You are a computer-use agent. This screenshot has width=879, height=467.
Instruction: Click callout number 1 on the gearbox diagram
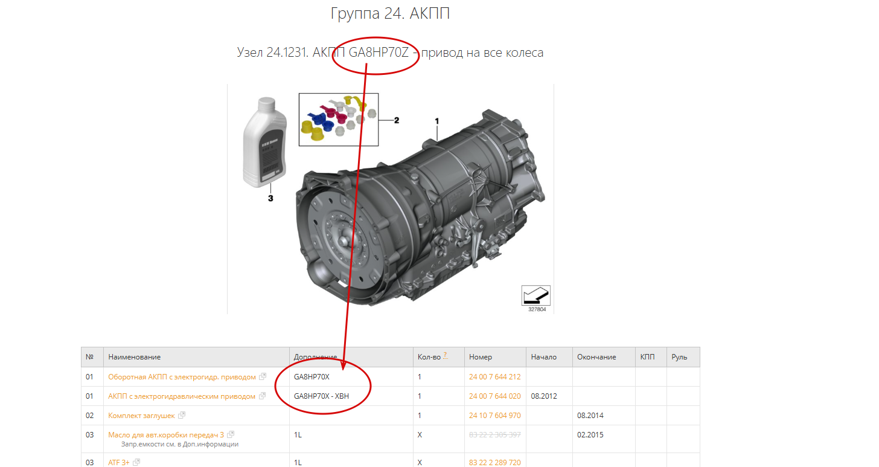437,121
